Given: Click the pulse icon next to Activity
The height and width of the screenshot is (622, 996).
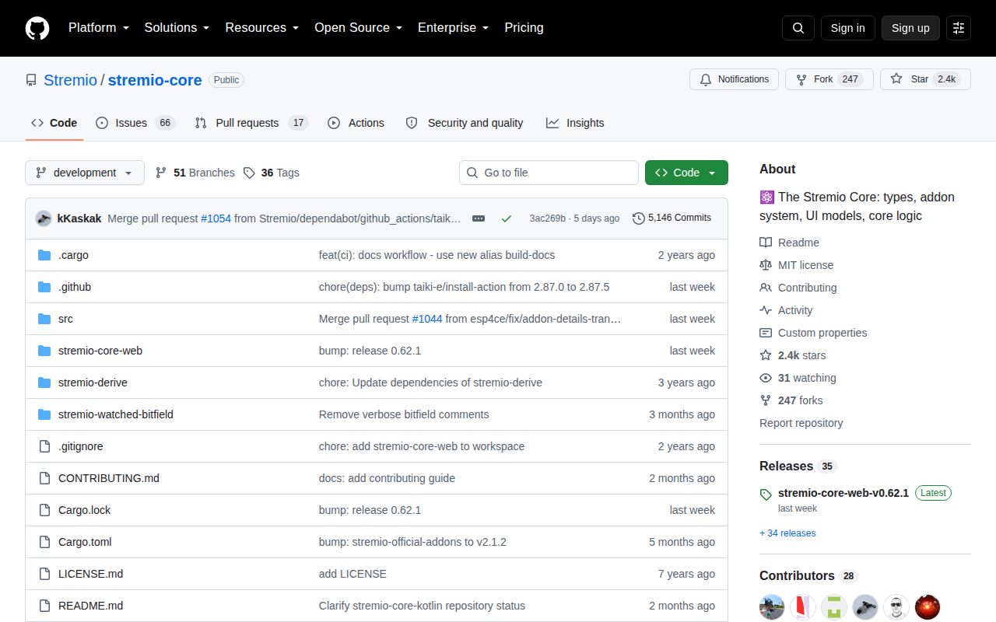Looking at the screenshot, I should (x=766, y=310).
